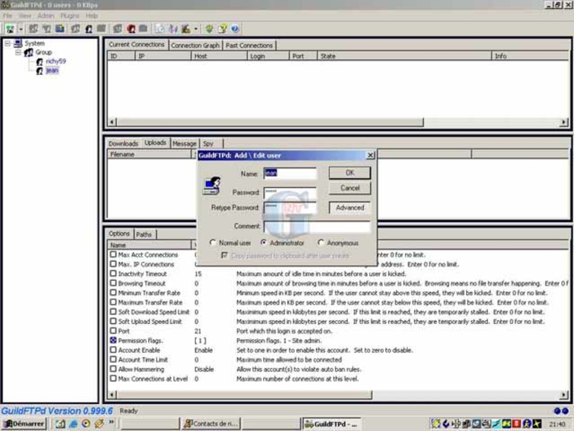
Task: Tick the Account Enable checkbox
Action: [114, 349]
